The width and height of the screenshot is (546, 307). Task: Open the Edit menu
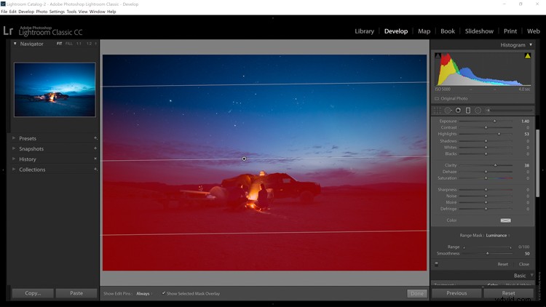(13, 12)
